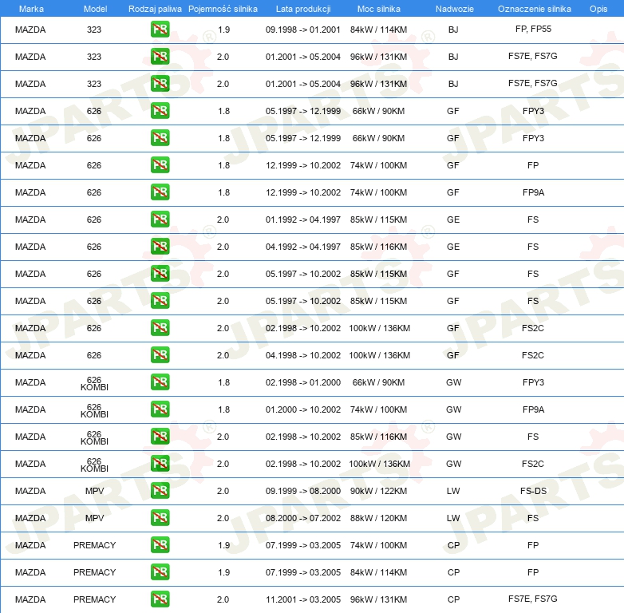This screenshot has width=624, height=613.
Task: Select the FP, FP55 engine code cell
Action: 533,29
